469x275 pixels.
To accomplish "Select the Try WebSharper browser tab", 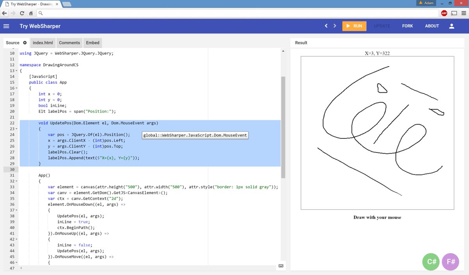I will tap(31, 4).
